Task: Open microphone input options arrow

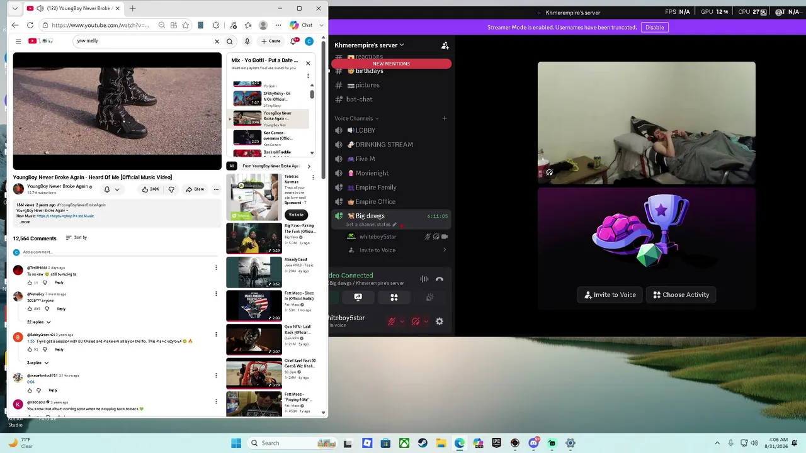Action: tap(401, 322)
